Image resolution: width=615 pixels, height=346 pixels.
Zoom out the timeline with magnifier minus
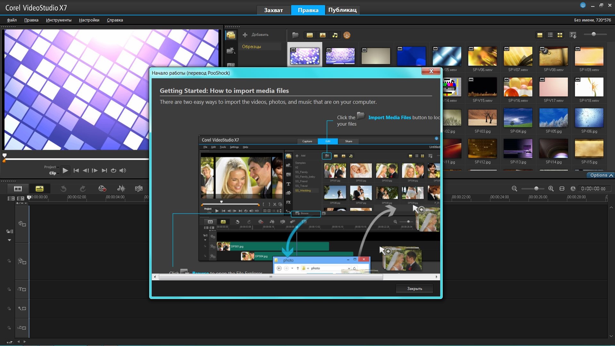pos(514,189)
